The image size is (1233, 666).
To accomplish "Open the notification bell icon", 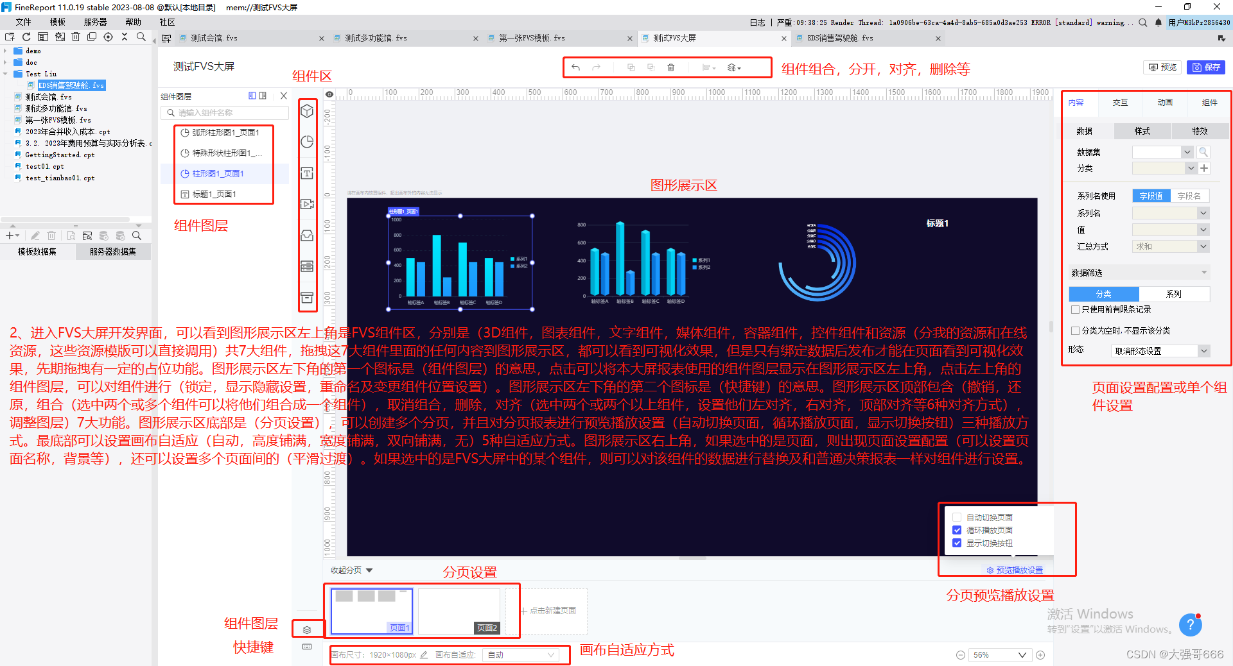I will pos(1158,22).
